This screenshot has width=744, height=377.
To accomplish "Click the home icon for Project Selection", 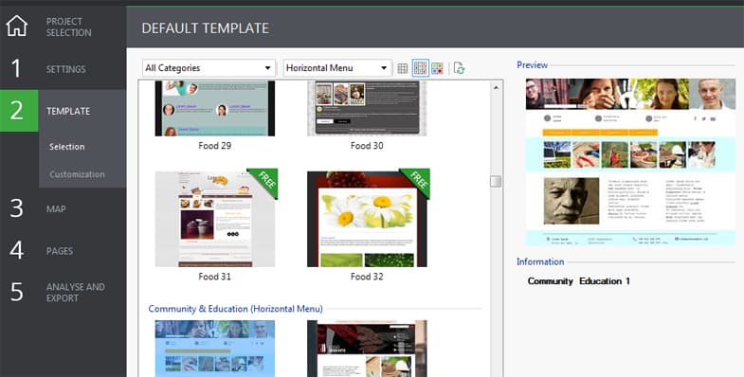I will [17, 26].
